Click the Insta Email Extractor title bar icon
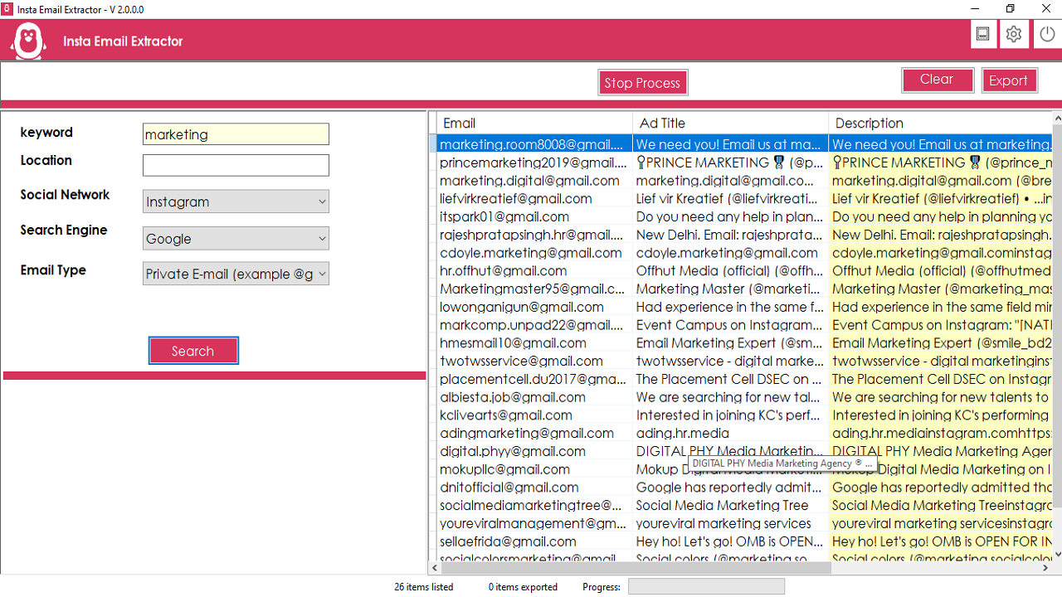The height and width of the screenshot is (597, 1062). coord(8,8)
